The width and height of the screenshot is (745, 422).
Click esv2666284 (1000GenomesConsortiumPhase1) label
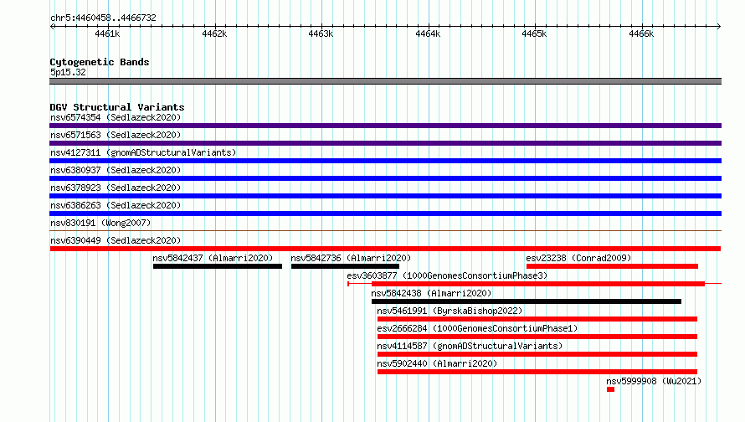coord(477,328)
